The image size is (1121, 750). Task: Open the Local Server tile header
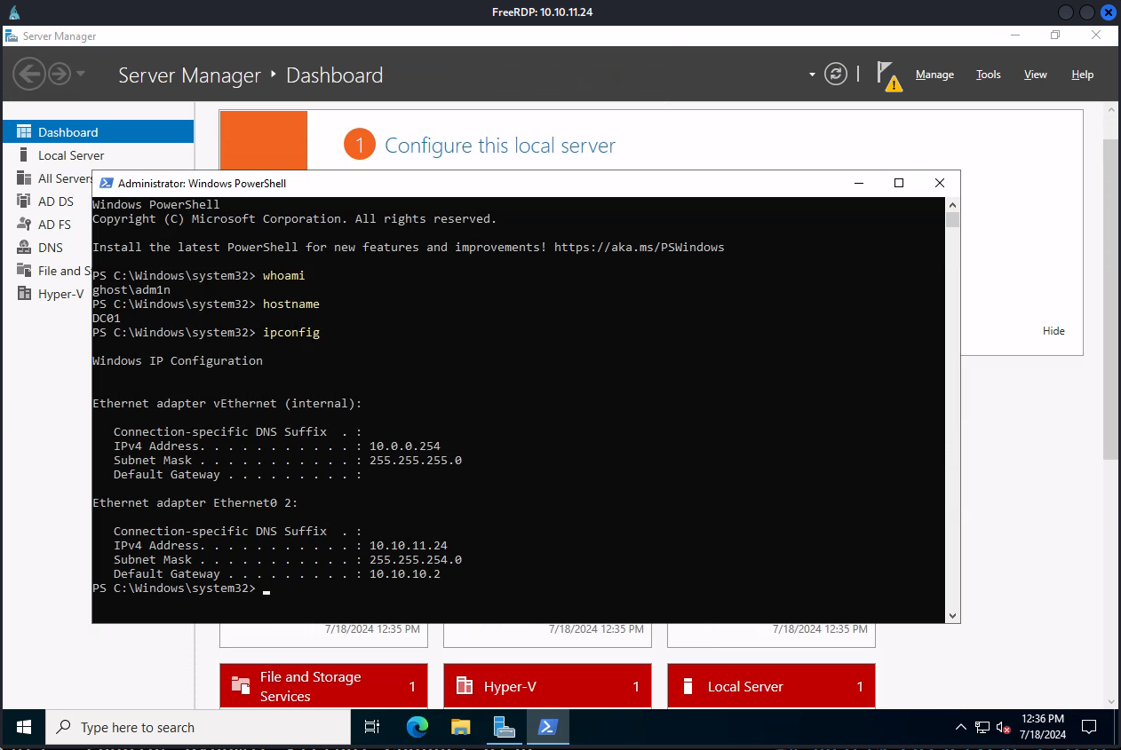(x=771, y=686)
